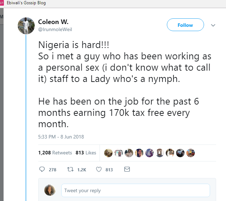Click the envelope direct message icon
This screenshot has width=226, height=201.
coord(127,170)
